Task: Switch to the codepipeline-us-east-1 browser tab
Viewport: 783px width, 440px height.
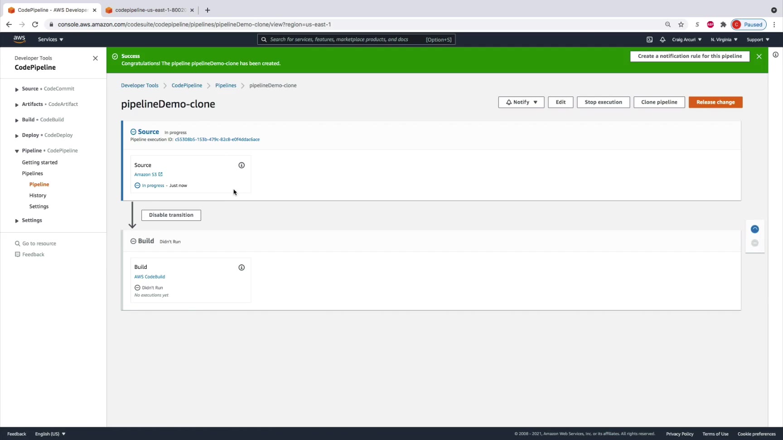Action: click(x=150, y=10)
